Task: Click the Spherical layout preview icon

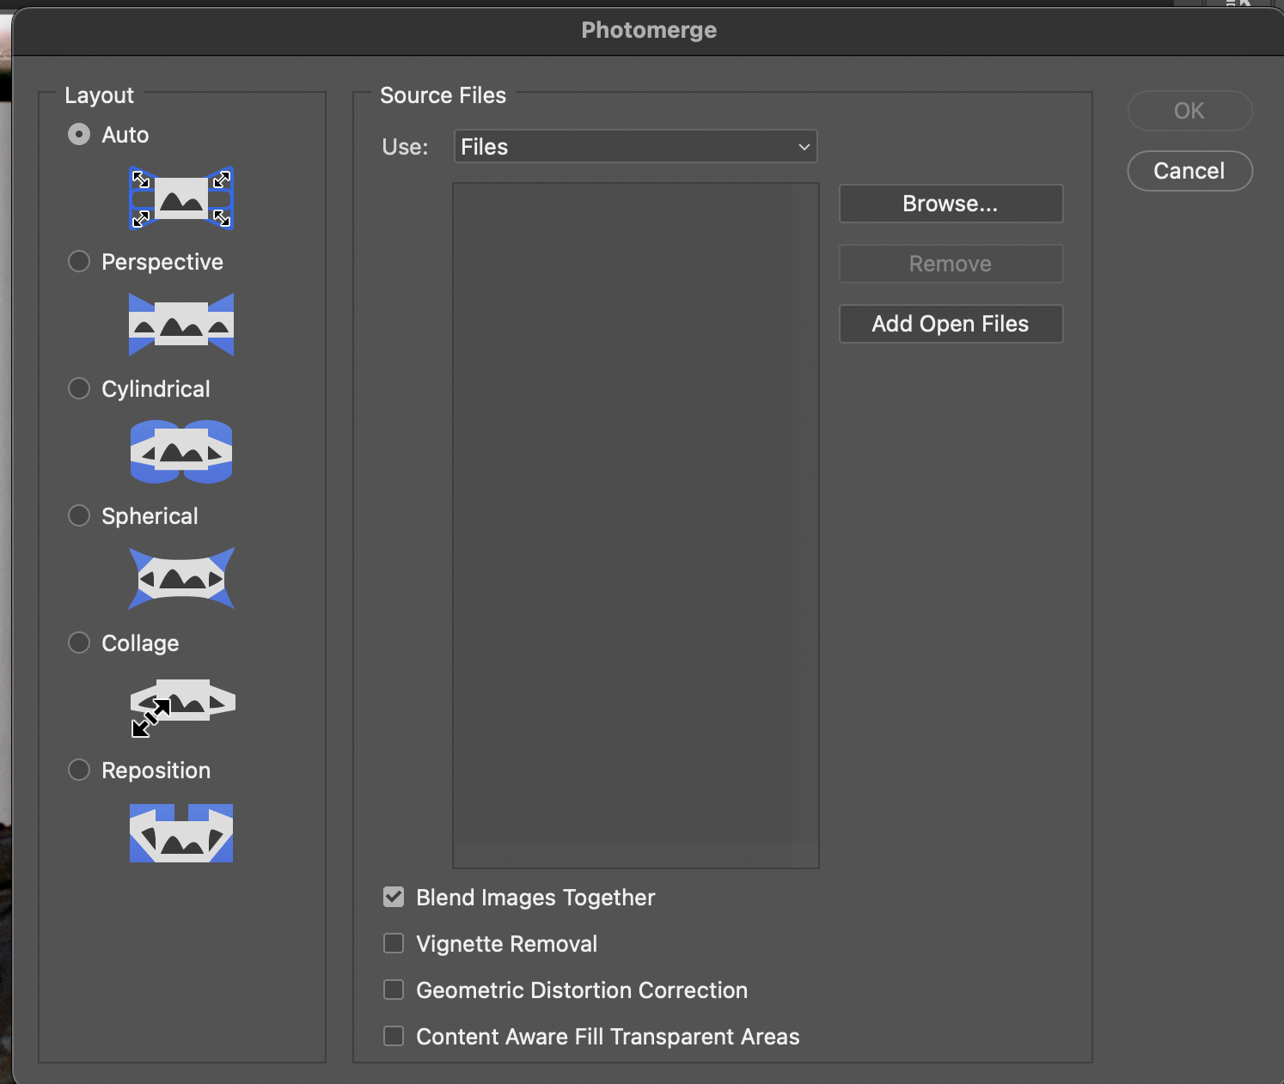Action: click(181, 578)
